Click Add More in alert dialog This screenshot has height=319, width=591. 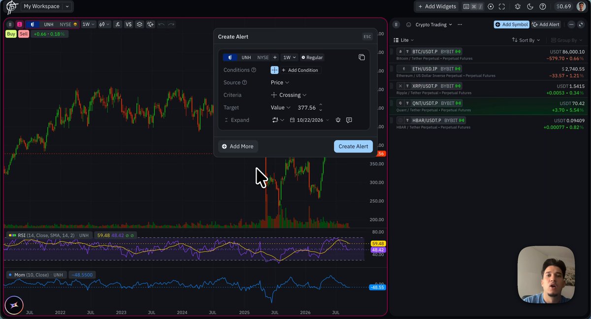click(x=238, y=146)
